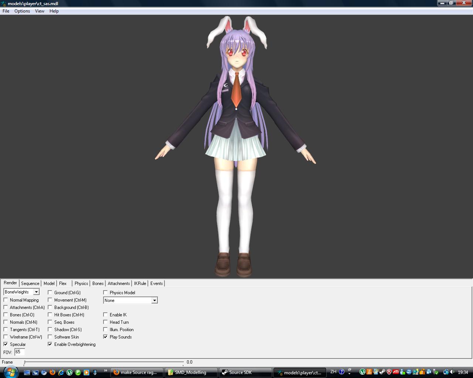Open the Help menu
The width and height of the screenshot is (473, 378).
(x=54, y=11)
